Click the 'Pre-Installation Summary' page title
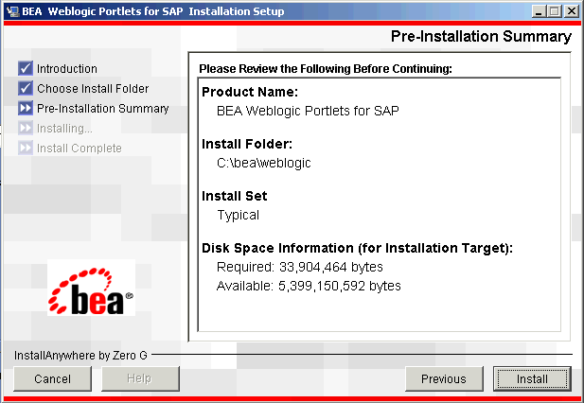Viewport: 584px width, 403px height. point(481,37)
